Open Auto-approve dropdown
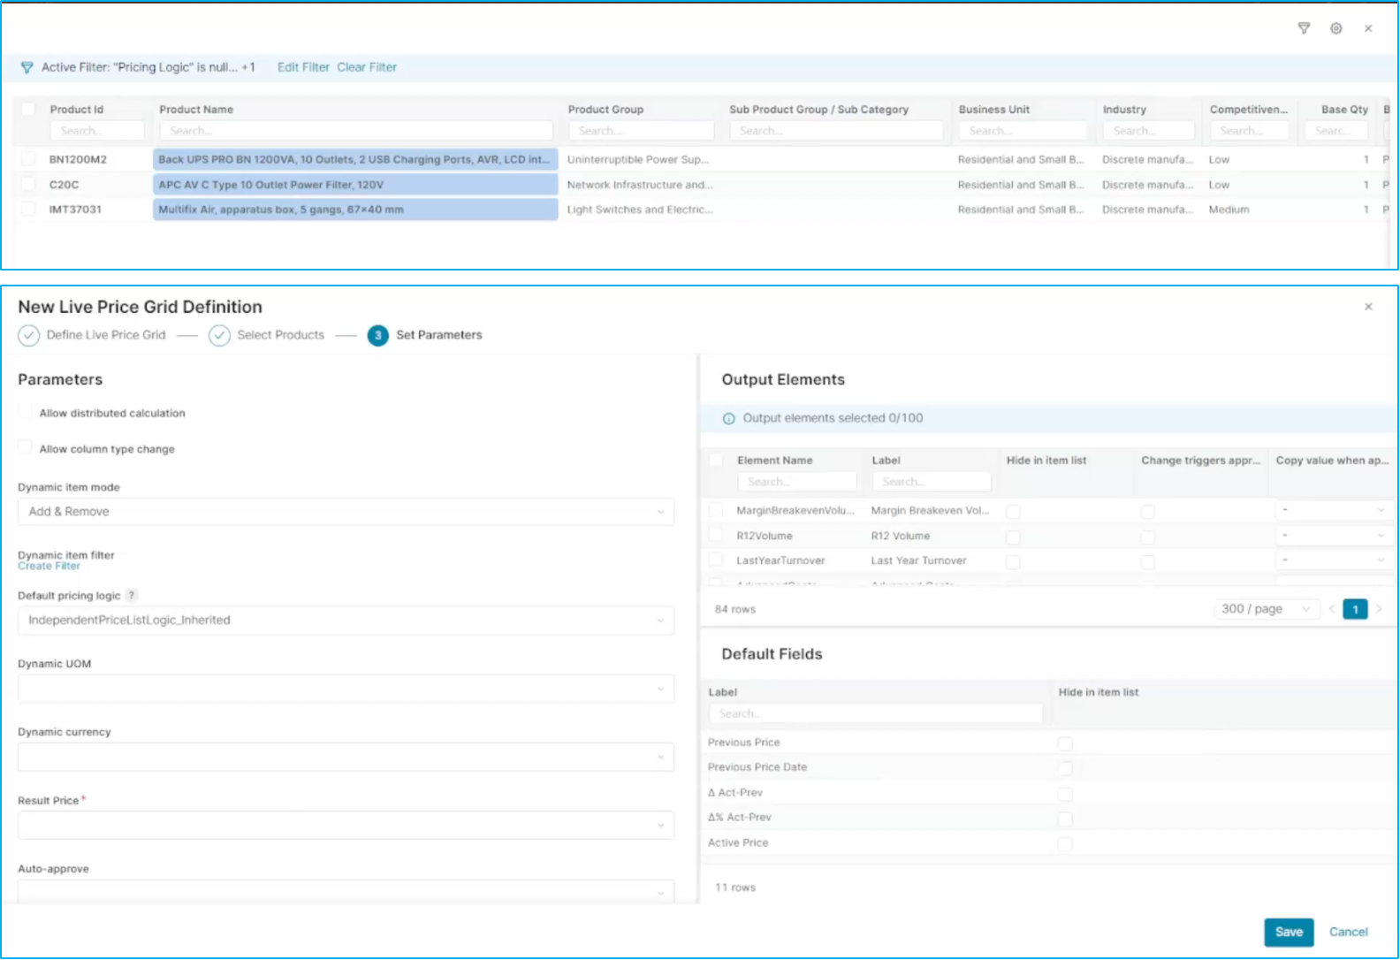This screenshot has width=1400, height=960. [346, 891]
